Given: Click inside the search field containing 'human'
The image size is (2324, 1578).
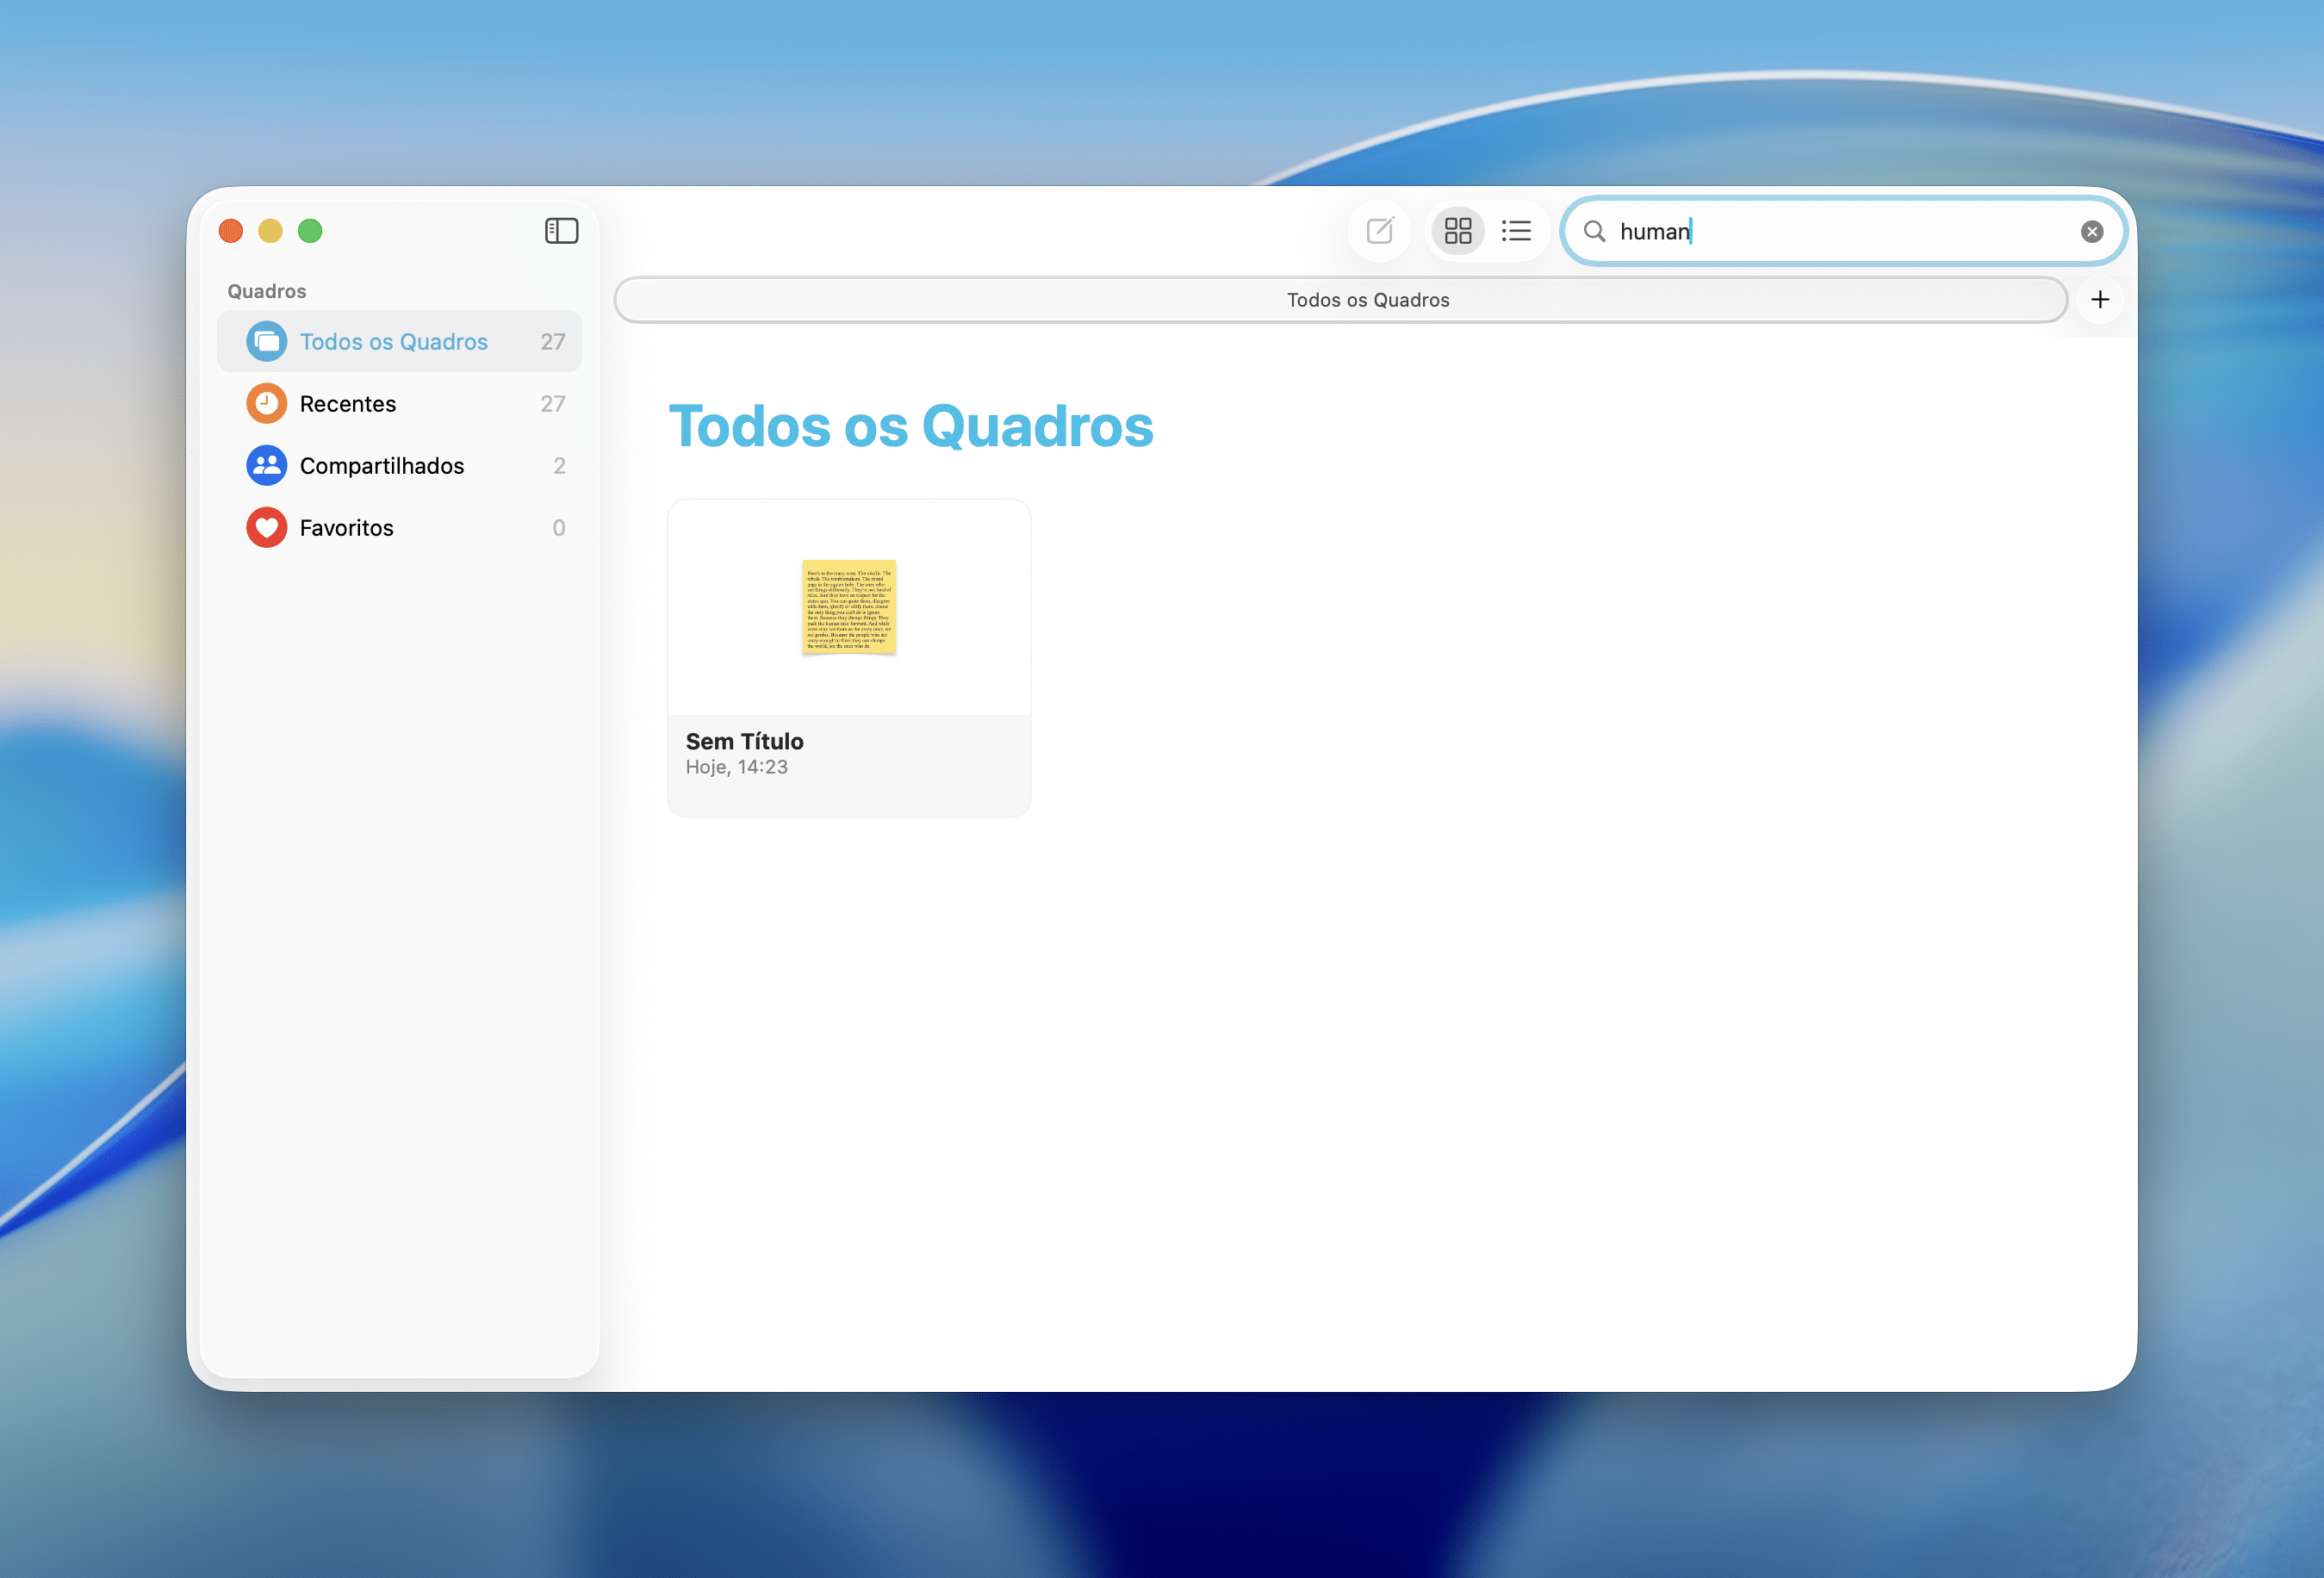Looking at the screenshot, I should (1840, 232).
